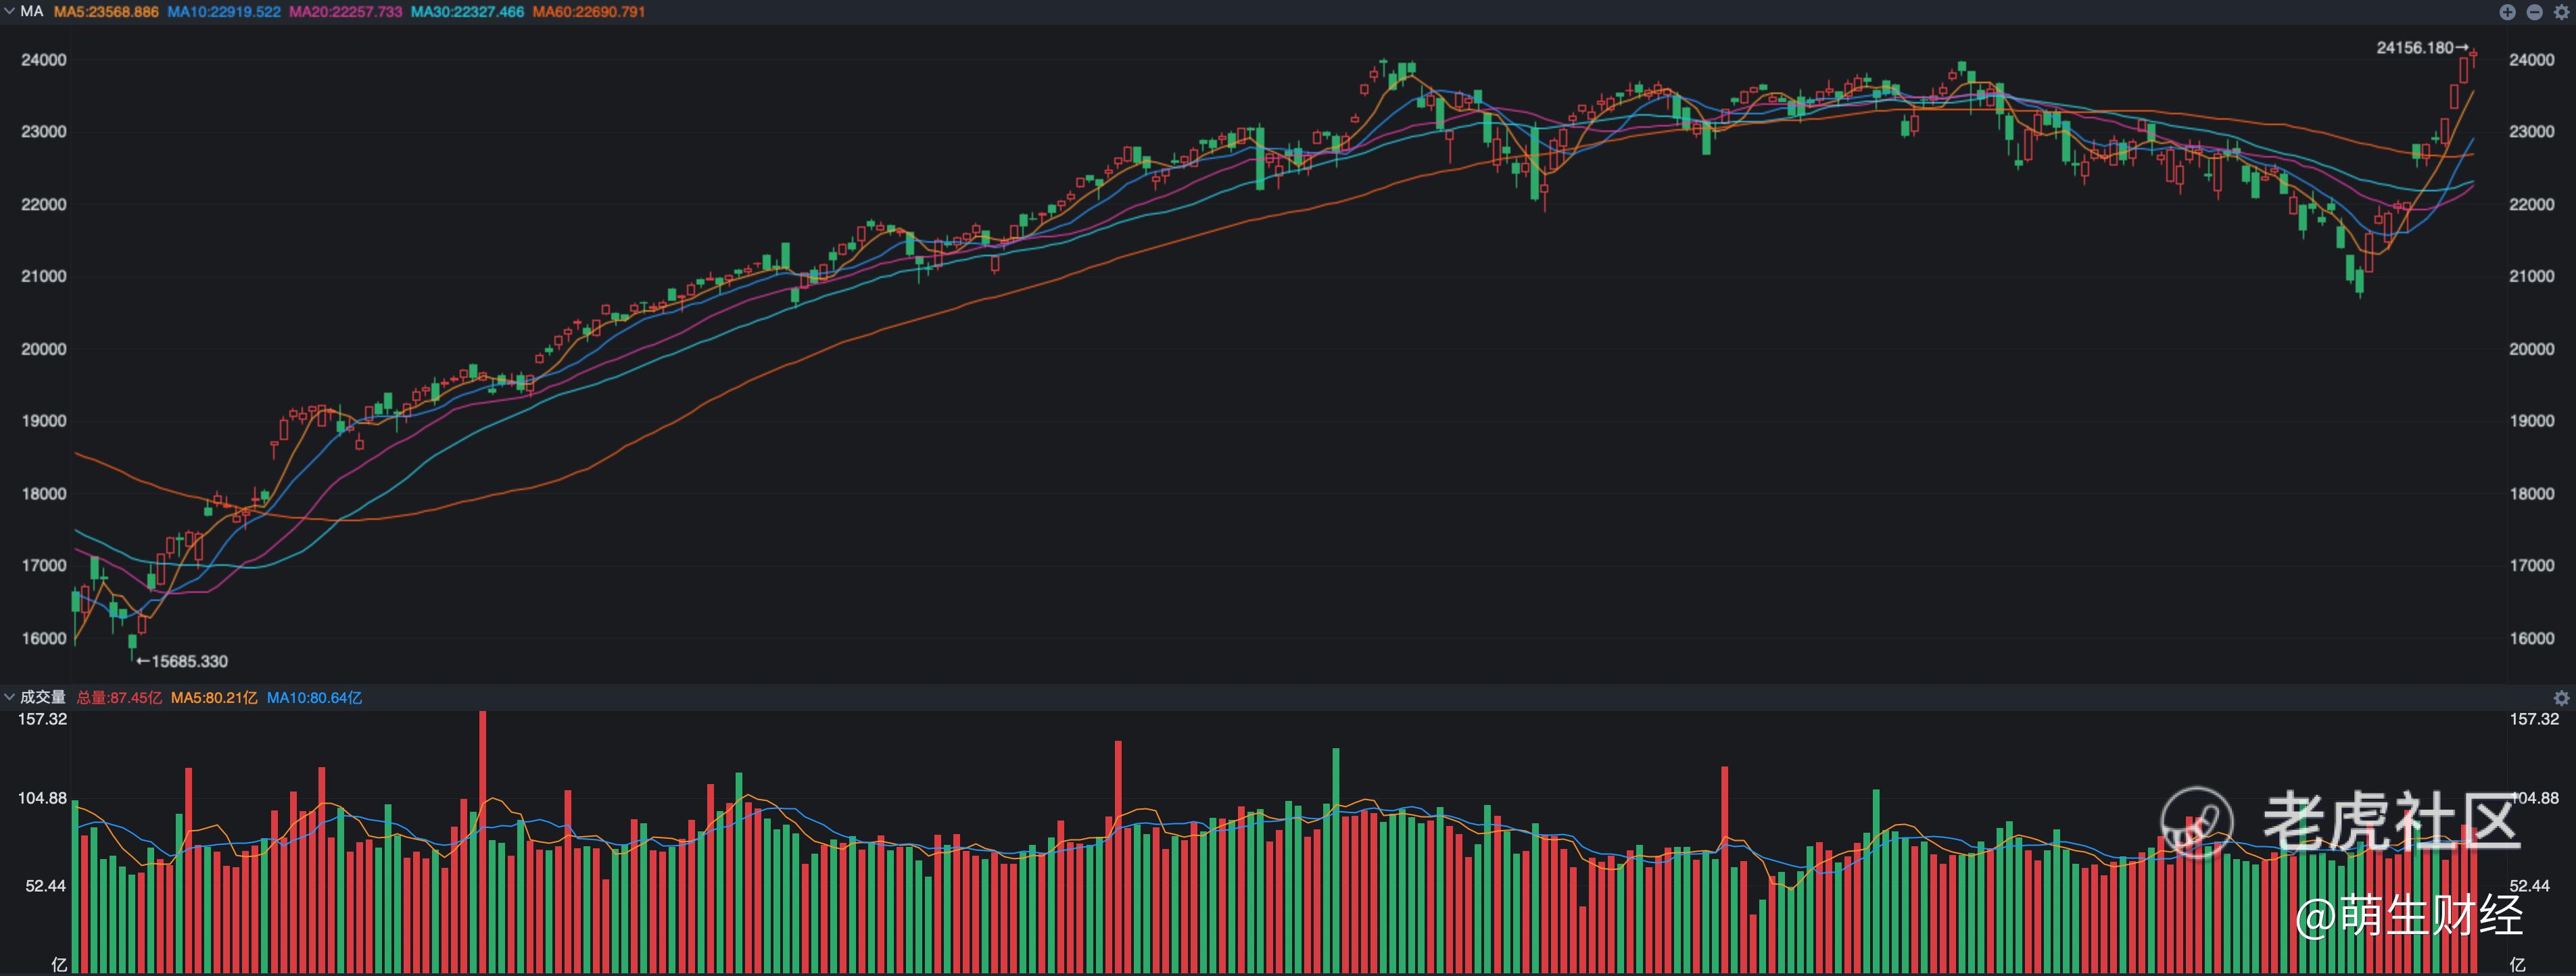This screenshot has height=976, width=2576.
Task: Click the 24156.180 high price marker
Action: [x=2414, y=48]
